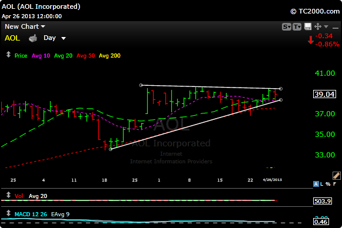Click the TC2000.com copyright link
Viewport: 342px width, 228px height.
point(315,11)
